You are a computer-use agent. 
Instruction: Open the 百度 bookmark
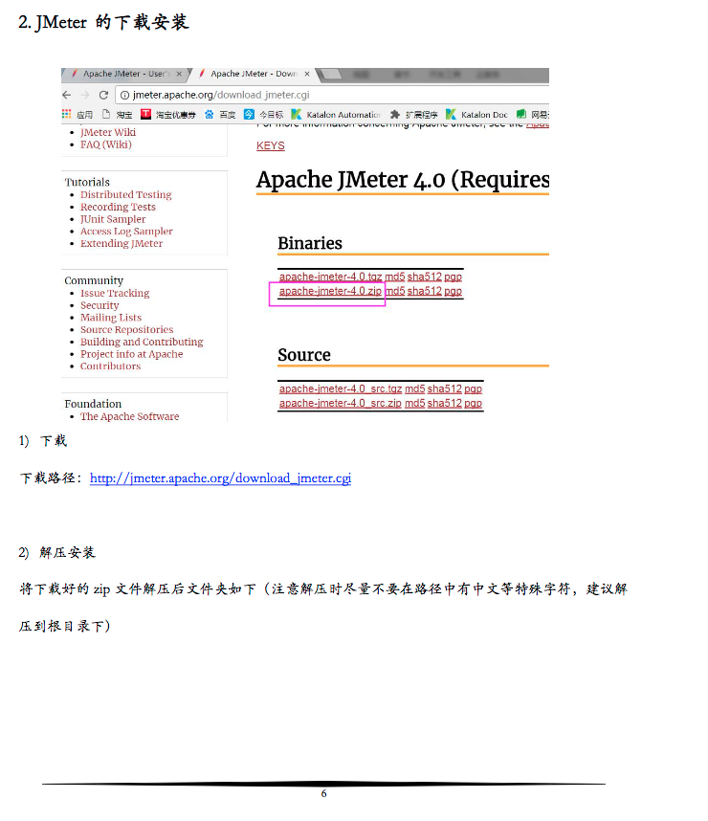[220, 114]
